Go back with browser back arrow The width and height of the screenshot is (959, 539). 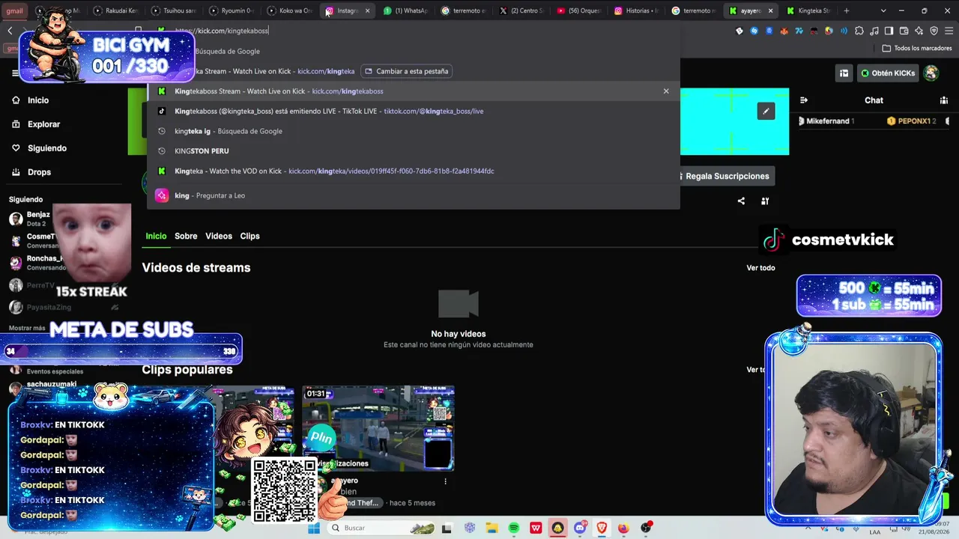[x=10, y=31]
